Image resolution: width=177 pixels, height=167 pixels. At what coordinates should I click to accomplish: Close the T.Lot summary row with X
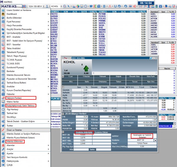[63, 76]
